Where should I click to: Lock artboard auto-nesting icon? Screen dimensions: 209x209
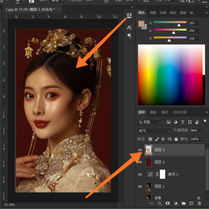point(170,139)
